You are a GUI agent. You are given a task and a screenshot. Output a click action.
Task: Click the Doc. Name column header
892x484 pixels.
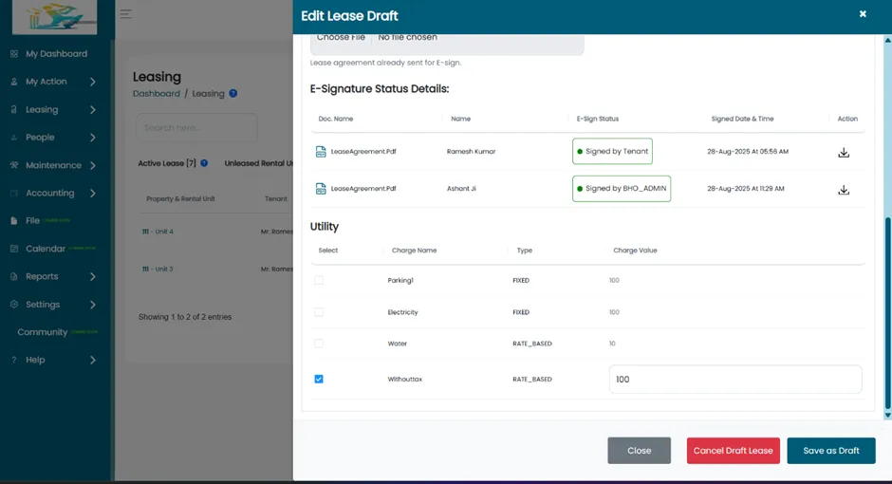coord(336,119)
